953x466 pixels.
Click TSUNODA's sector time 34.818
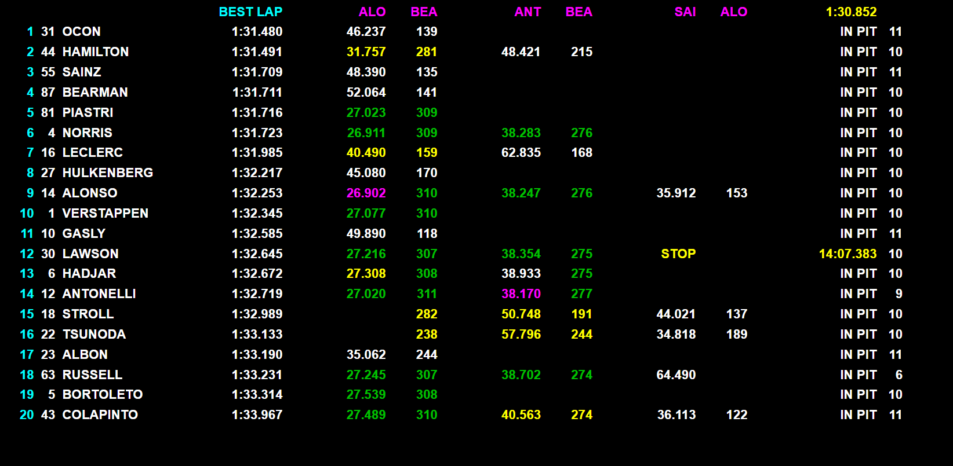[676, 335]
